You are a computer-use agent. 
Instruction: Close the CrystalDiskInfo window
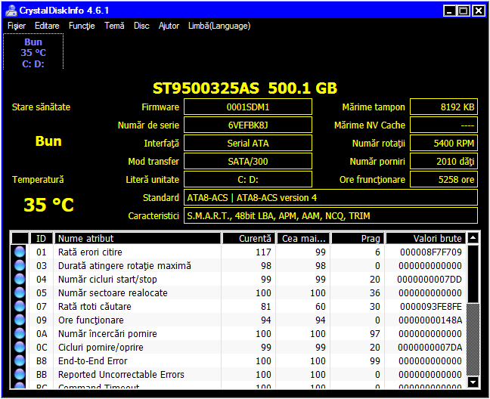click(x=479, y=11)
